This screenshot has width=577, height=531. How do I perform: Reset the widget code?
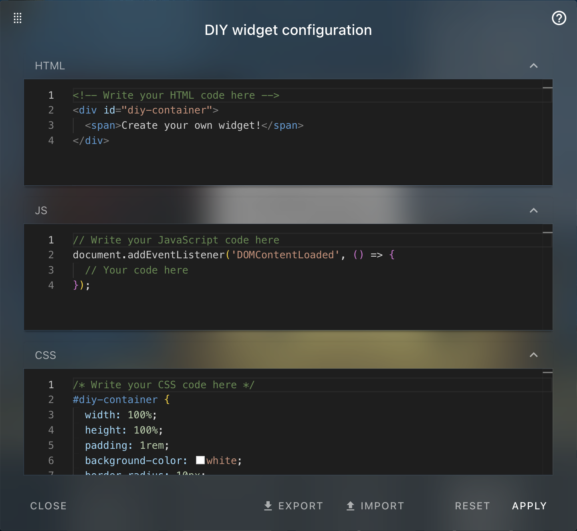472,506
